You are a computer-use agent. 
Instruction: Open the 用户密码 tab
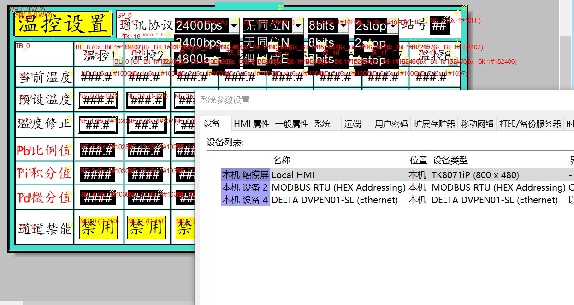tap(391, 124)
